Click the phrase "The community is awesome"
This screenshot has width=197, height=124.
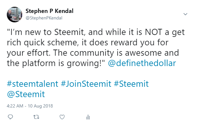coord(107,53)
